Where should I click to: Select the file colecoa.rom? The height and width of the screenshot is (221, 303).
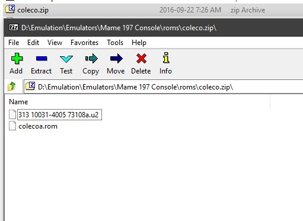pos(38,126)
